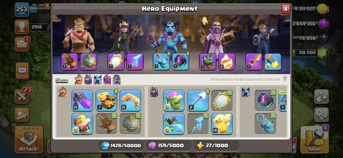Toggle Archer Queen filter in Show row
This screenshot has height=158, width=343.
coord(88,80)
